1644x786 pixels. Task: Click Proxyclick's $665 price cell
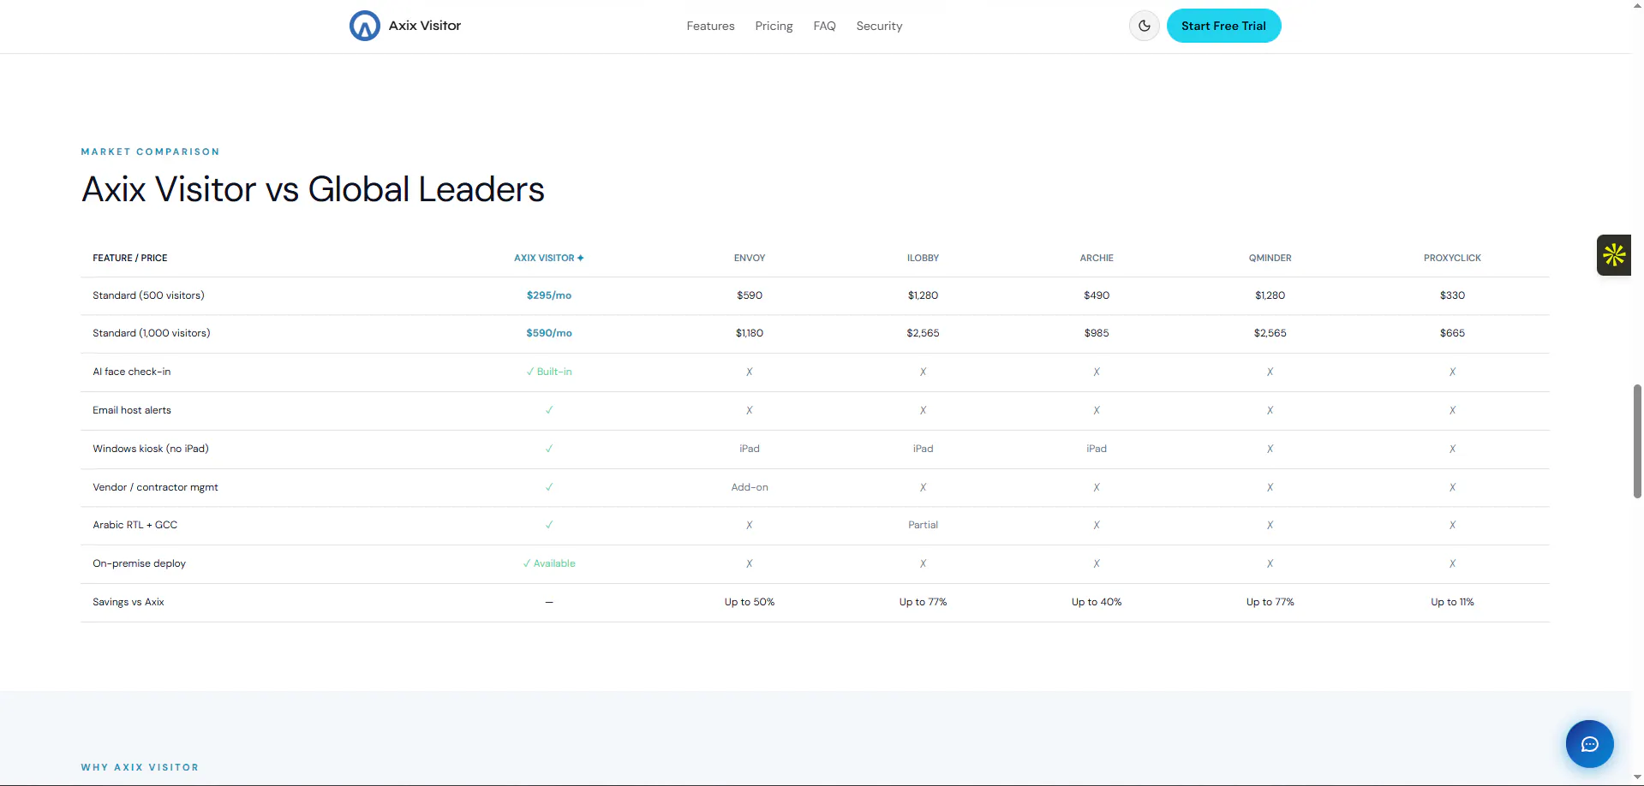pos(1452,333)
